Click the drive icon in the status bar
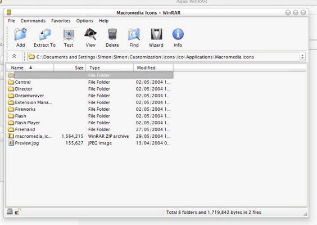Screen dimensions: 317x225 (x=10, y=211)
